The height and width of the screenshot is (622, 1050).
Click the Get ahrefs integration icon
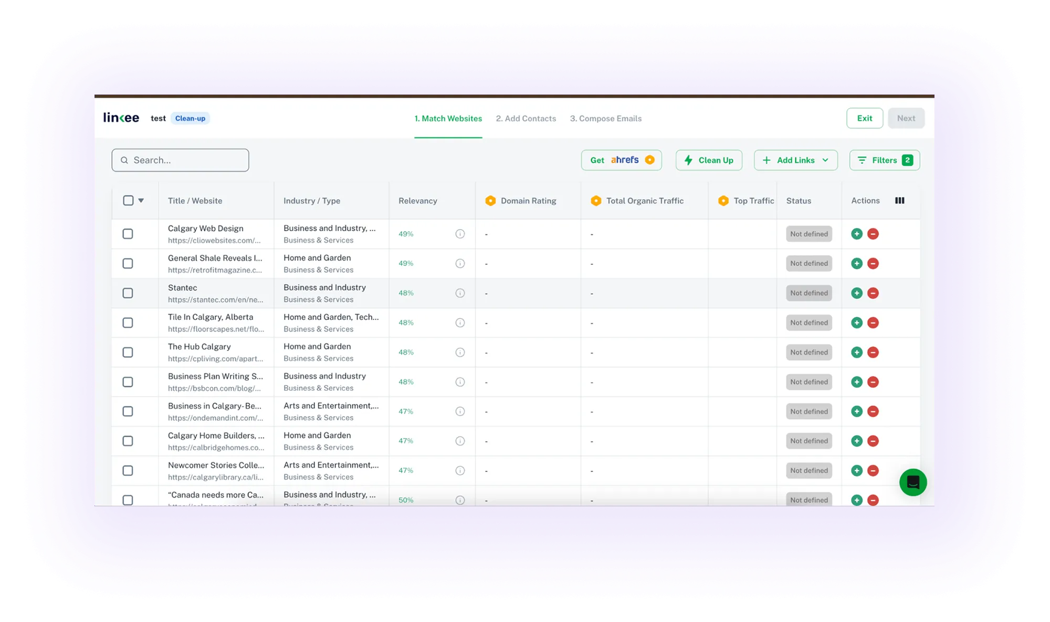click(651, 160)
